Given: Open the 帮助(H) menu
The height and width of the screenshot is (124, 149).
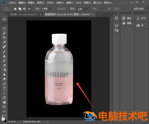Looking at the screenshot, I should [x=108, y=3].
